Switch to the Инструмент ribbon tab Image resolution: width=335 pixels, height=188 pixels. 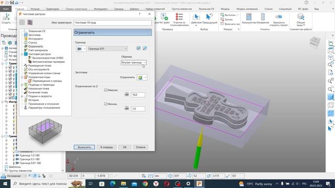(x=100, y=9)
